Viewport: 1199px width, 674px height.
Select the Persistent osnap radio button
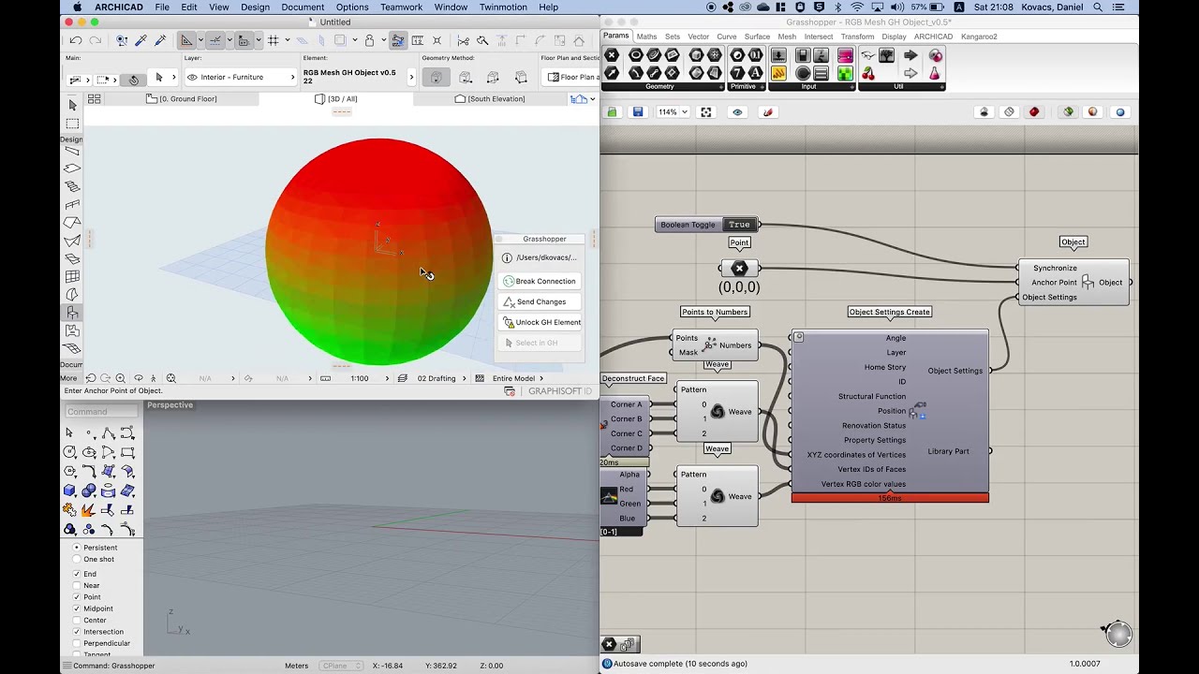click(x=77, y=548)
